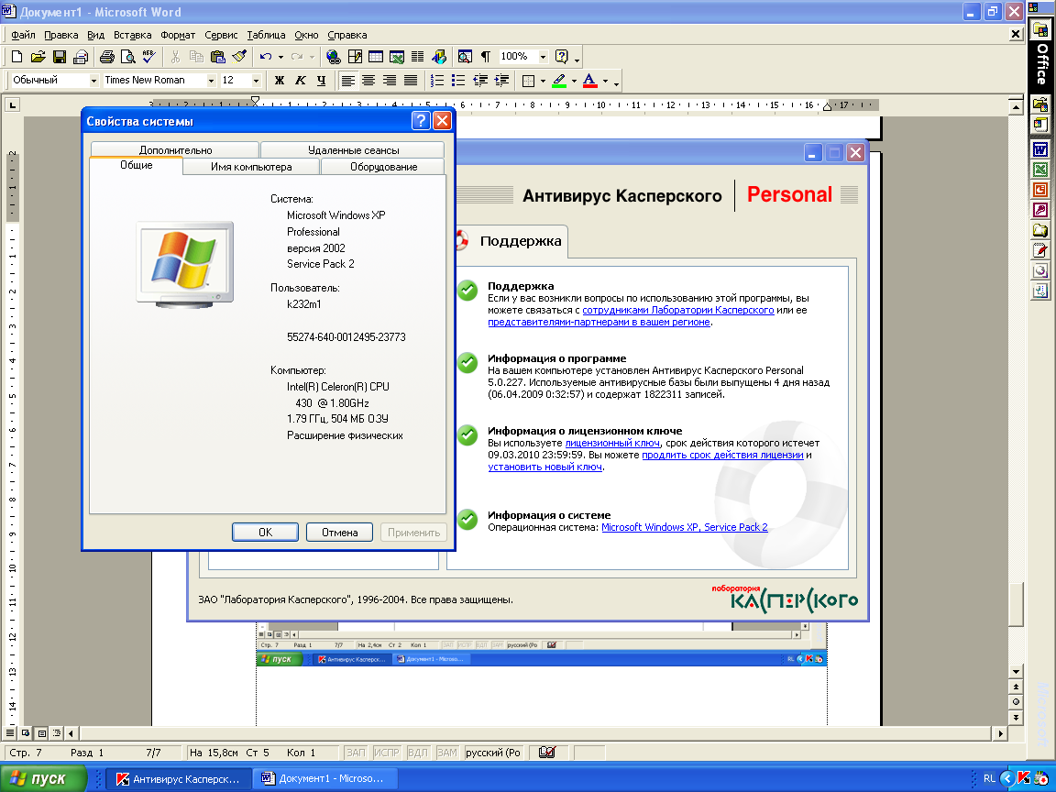
Task: Click the e-mail message toolbar icon
Action: pyautogui.click(x=81, y=57)
